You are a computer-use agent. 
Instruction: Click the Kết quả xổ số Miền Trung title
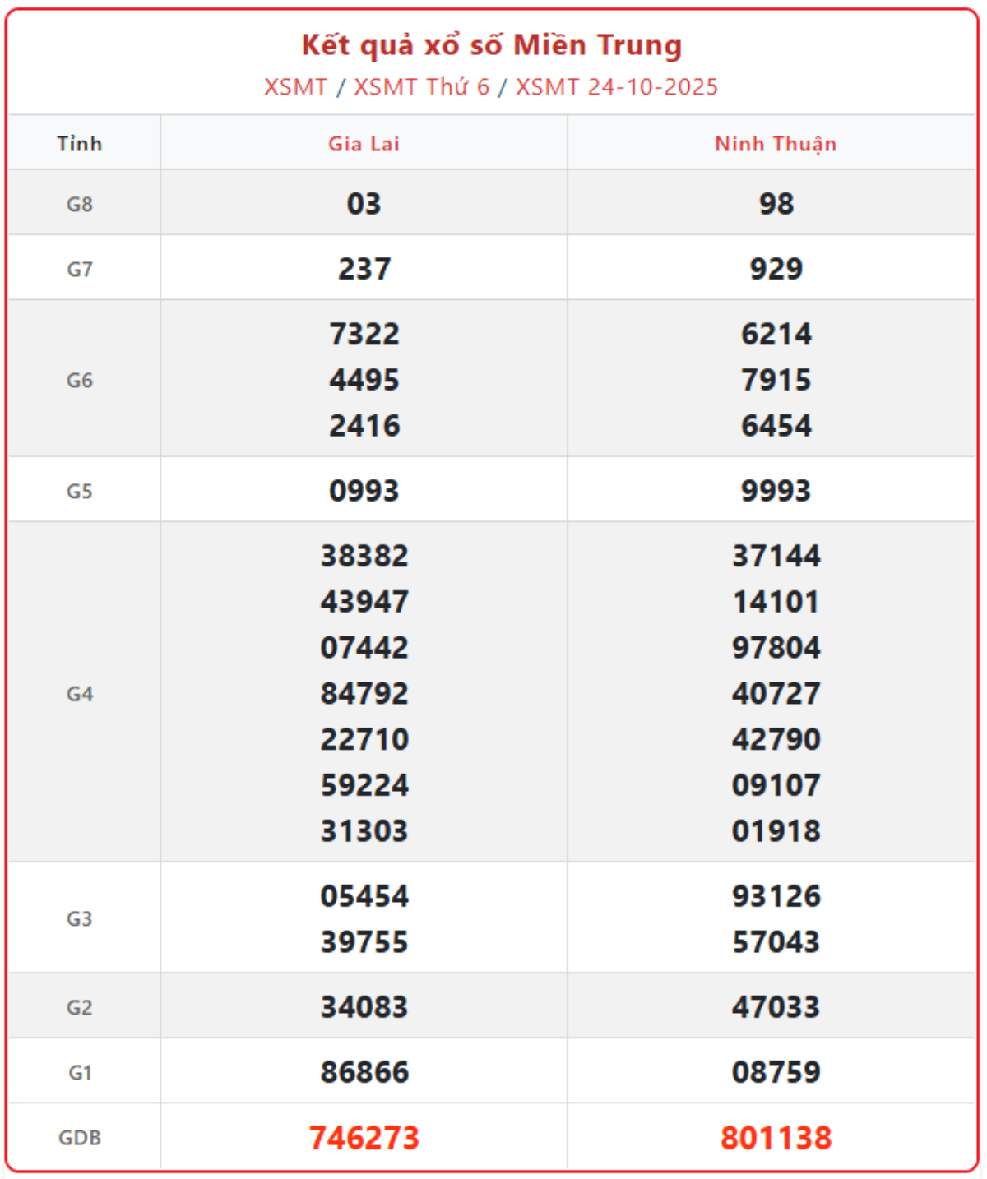(491, 45)
